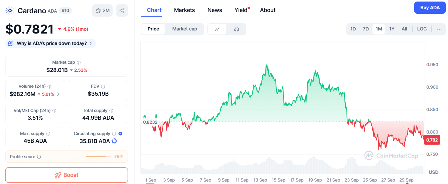Image resolution: width=448 pixels, height=184 pixels.
Task: Click the Circulating supply verified badge
Action: (x=120, y=134)
